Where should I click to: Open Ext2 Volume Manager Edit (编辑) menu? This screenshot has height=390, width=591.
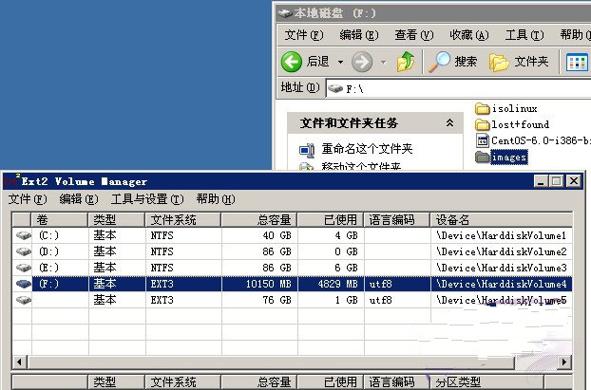79,199
